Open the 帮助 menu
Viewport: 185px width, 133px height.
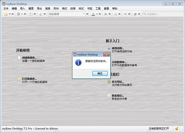click(x=115, y=9)
